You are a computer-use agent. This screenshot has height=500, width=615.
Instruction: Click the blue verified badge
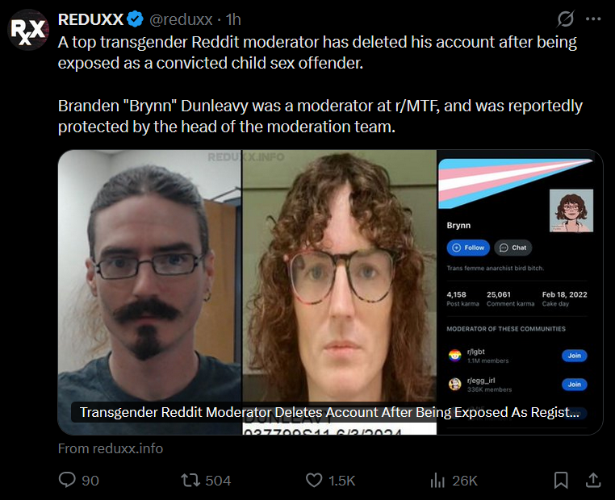[x=136, y=19]
